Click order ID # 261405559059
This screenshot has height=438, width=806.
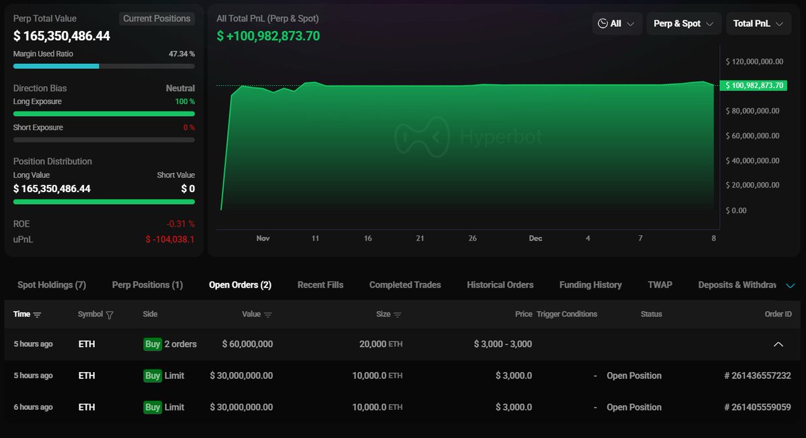point(757,407)
